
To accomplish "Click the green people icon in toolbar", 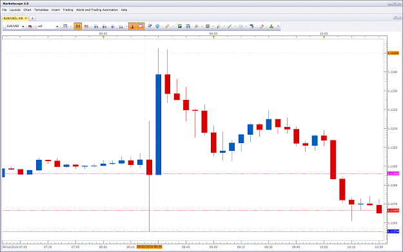I will coord(271,26).
